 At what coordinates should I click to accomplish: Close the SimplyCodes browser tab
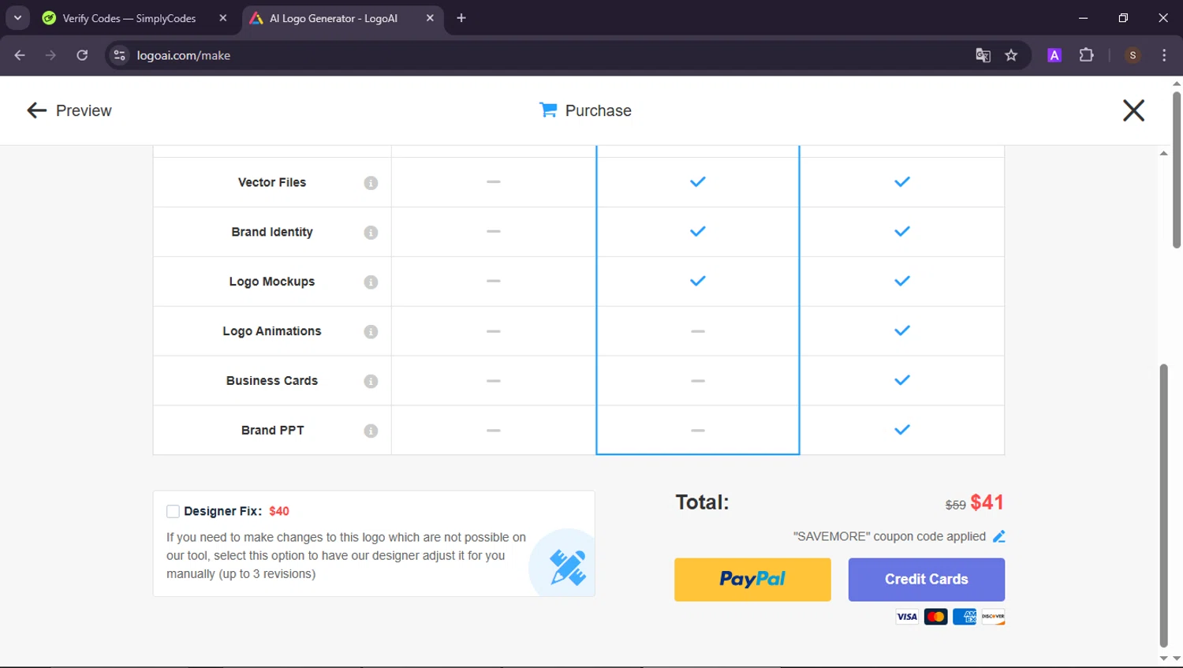pyautogui.click(x=223, y=18)
